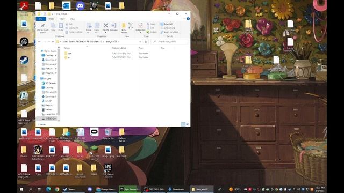Open the address bar history dropdown
Image resolution: width=344 pixels, height=193 pixels.
click(x=140, y=42)
